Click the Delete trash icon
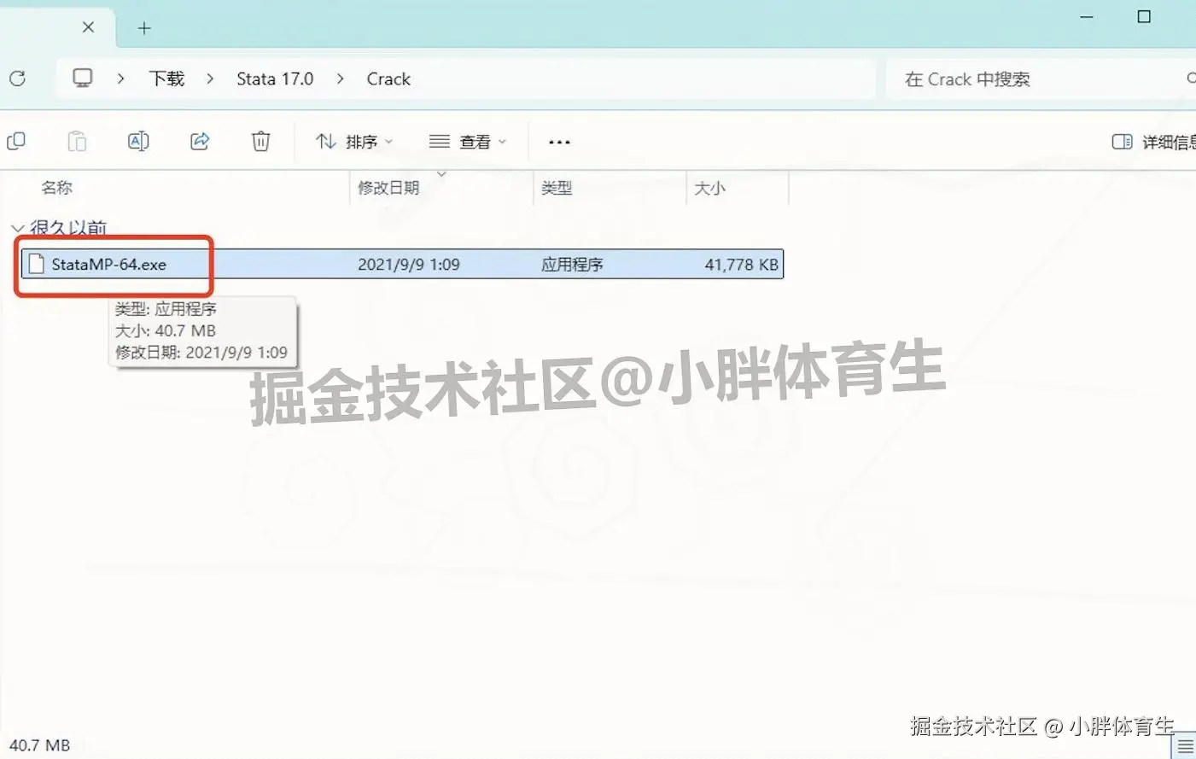The height and width of the screenshot is (759, 1196). tap(260, 141)
